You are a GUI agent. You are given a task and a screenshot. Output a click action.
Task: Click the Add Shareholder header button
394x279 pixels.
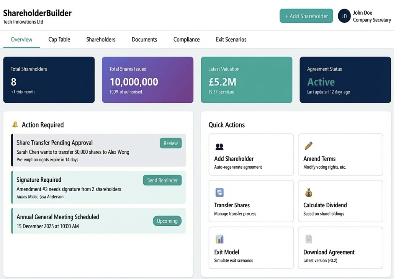tap(306, 16)
